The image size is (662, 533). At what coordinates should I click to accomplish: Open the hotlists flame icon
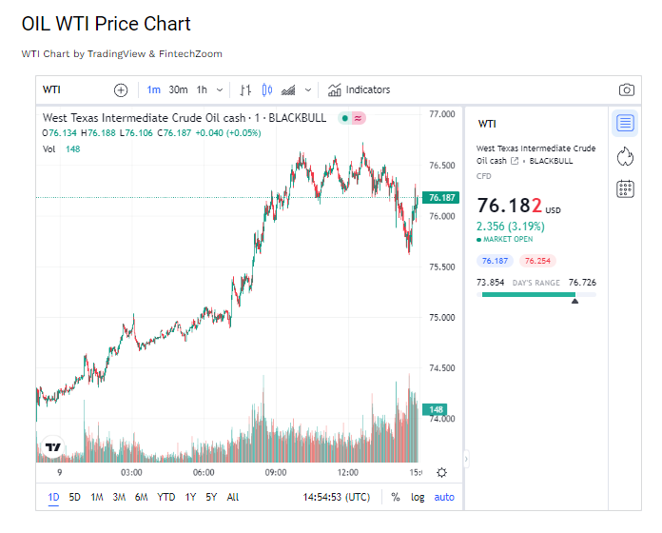[625, 156]
